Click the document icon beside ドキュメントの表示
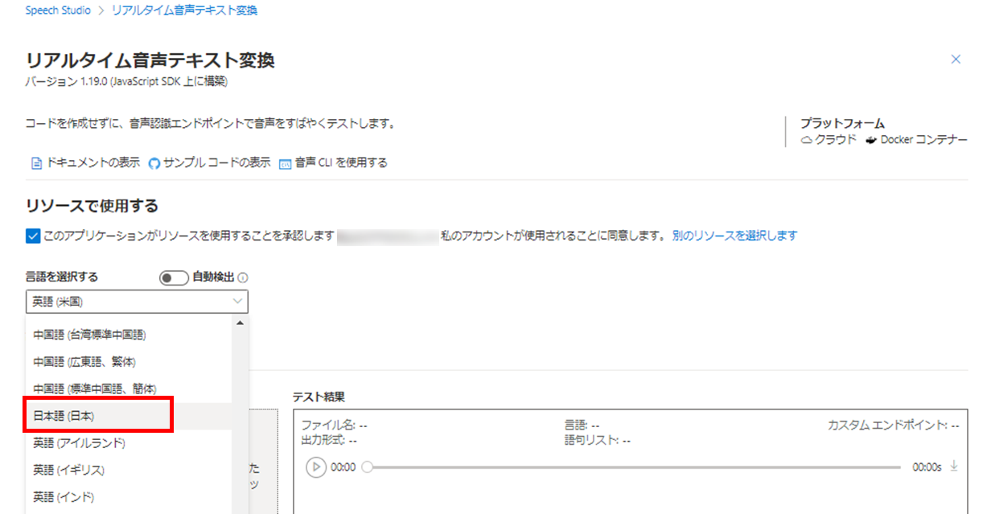The height and width of the screenshot is (514, 987). [x=35, y=163]
